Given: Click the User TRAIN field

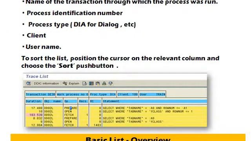Looking at the screenshot, I should [x=152, y=94].
